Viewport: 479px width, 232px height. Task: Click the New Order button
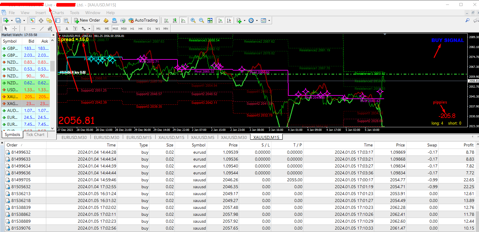click(x=87, y=20)
